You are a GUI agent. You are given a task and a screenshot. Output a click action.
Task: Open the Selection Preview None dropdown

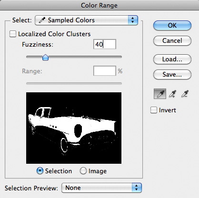pyautogui.click(x=101, y=188)
